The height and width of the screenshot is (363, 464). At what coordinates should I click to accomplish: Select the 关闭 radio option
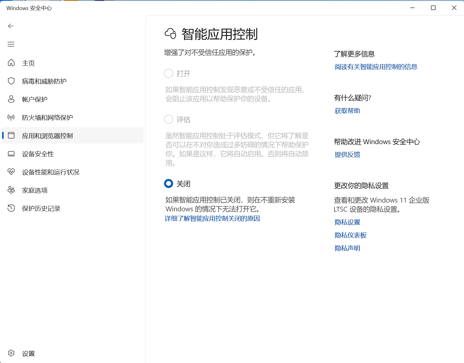click(169, 183)
